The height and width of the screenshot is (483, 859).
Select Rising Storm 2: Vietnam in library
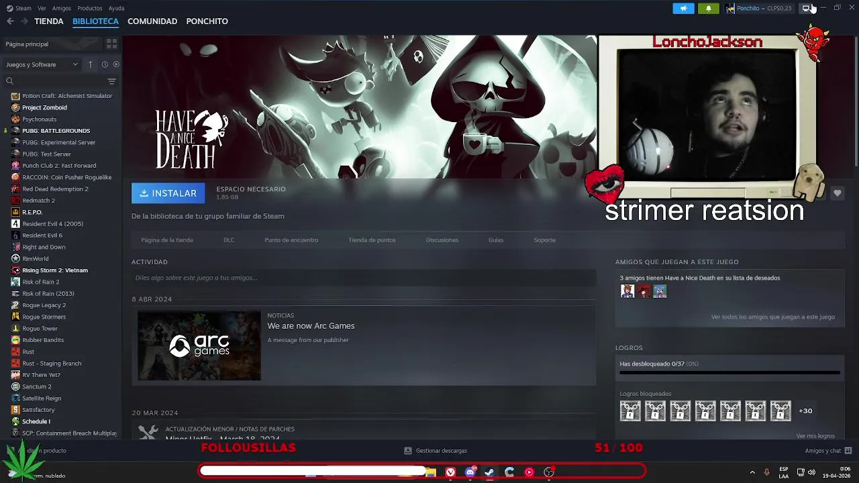pyautogui.click(x=55, y=270)
